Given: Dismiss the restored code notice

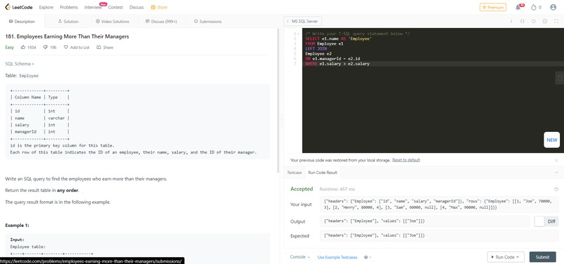Looking at the screenshot, I should pos(556,160).
